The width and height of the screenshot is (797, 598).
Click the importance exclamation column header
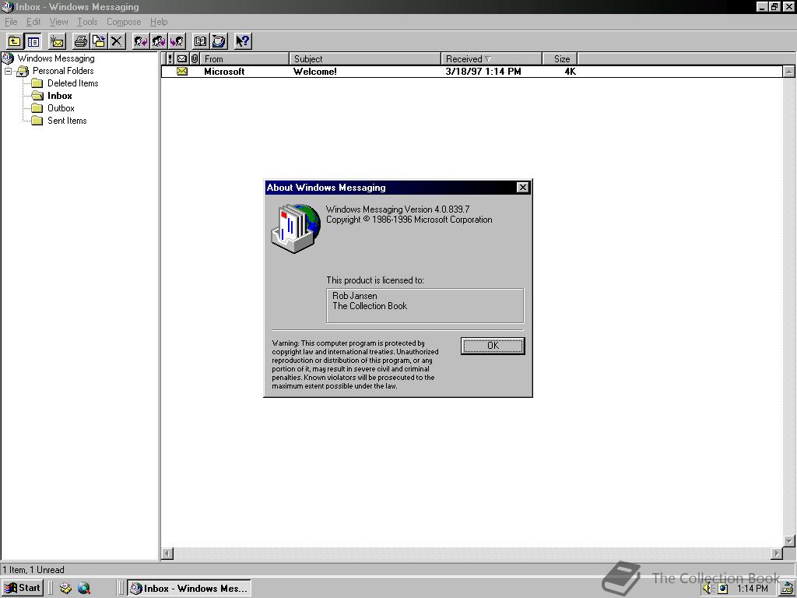[170, 58]
